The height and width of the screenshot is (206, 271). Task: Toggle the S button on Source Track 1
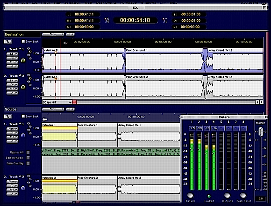click(23, 135)
